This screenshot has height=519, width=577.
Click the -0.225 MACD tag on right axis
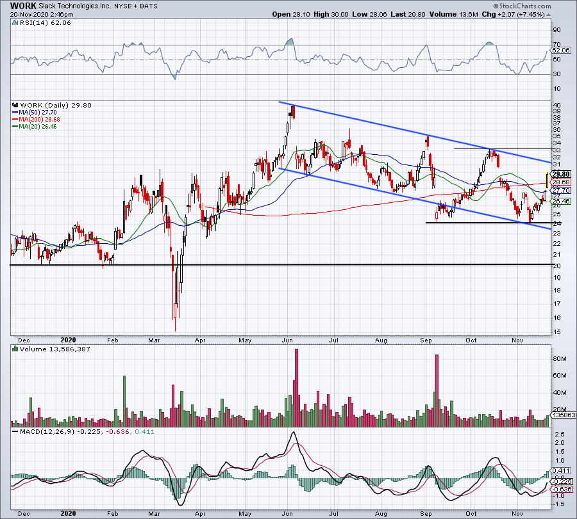pos(562,481)
